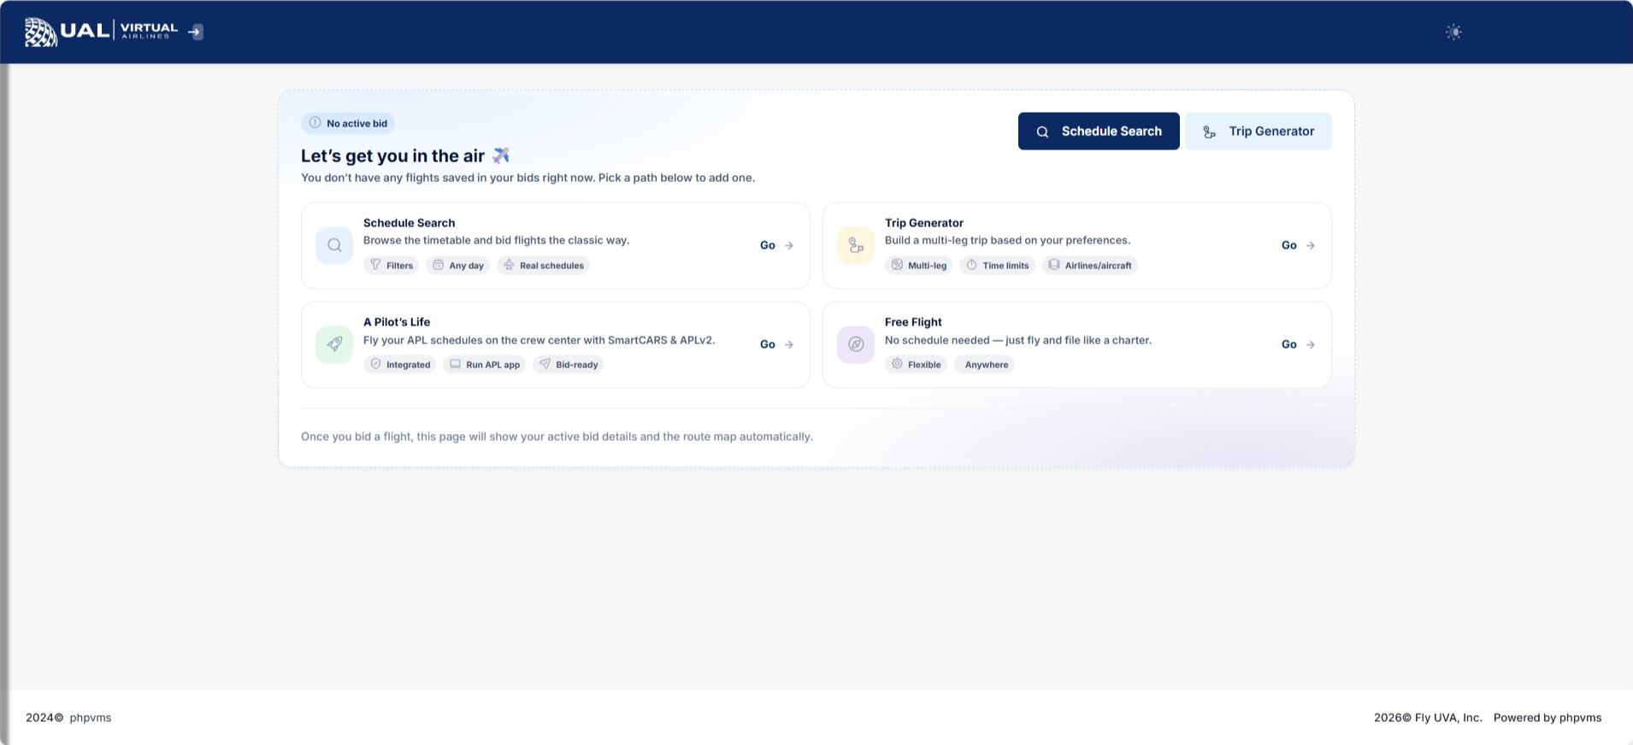Viewport: 1633px width, 745px height.
Task: Click the A Pilot's Life rocket icon
Action: click(334, 344)
